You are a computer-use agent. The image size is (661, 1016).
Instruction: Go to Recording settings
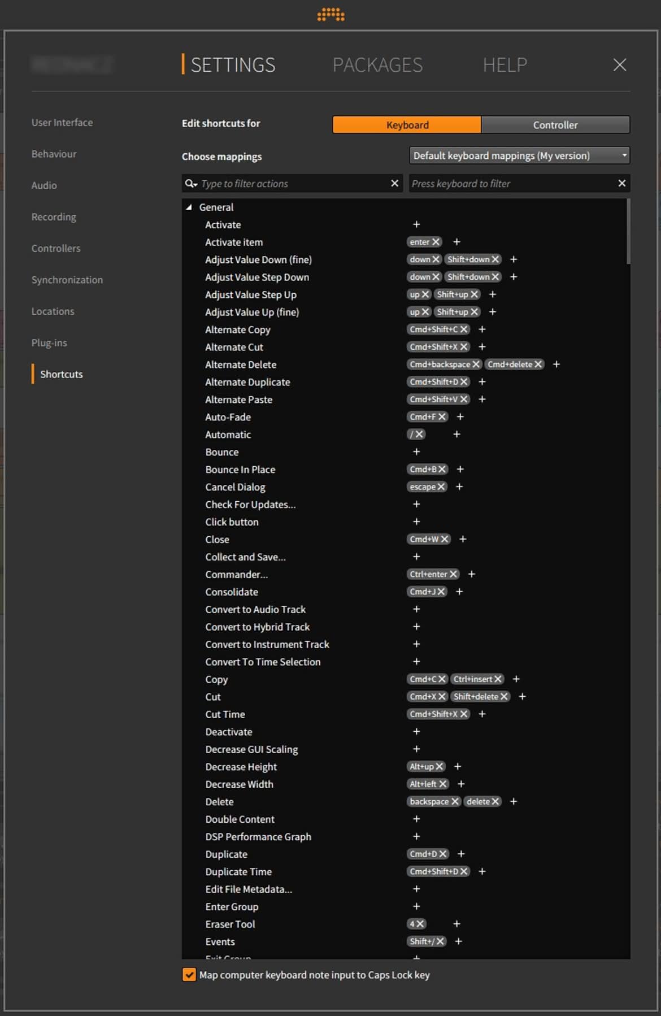(54, 217)
